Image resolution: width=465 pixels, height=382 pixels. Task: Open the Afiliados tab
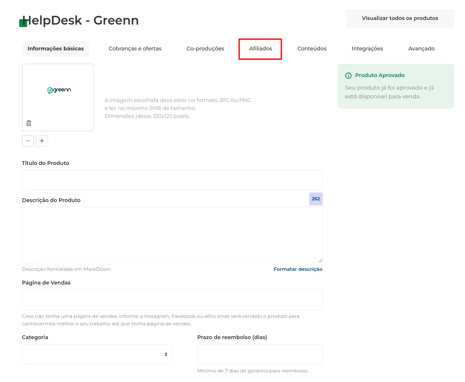point(260,48)
